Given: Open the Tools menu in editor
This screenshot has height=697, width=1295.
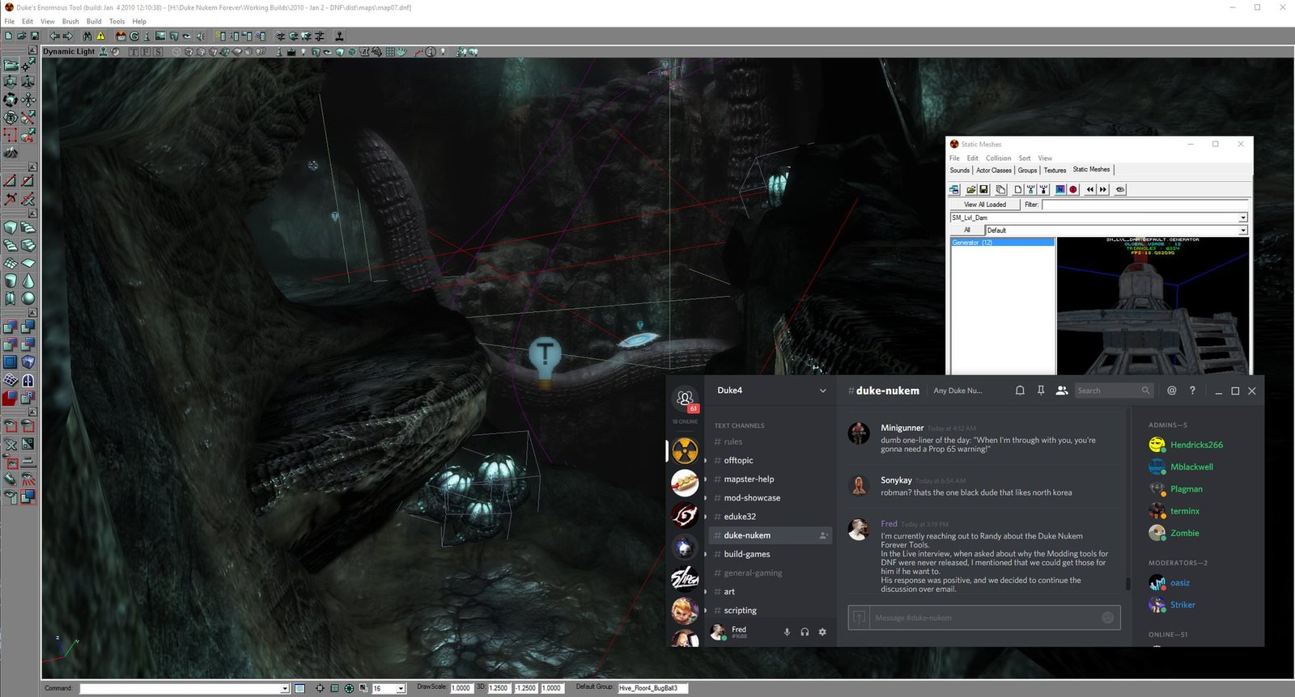Looking at the screenshot, I should click(117, 21).
